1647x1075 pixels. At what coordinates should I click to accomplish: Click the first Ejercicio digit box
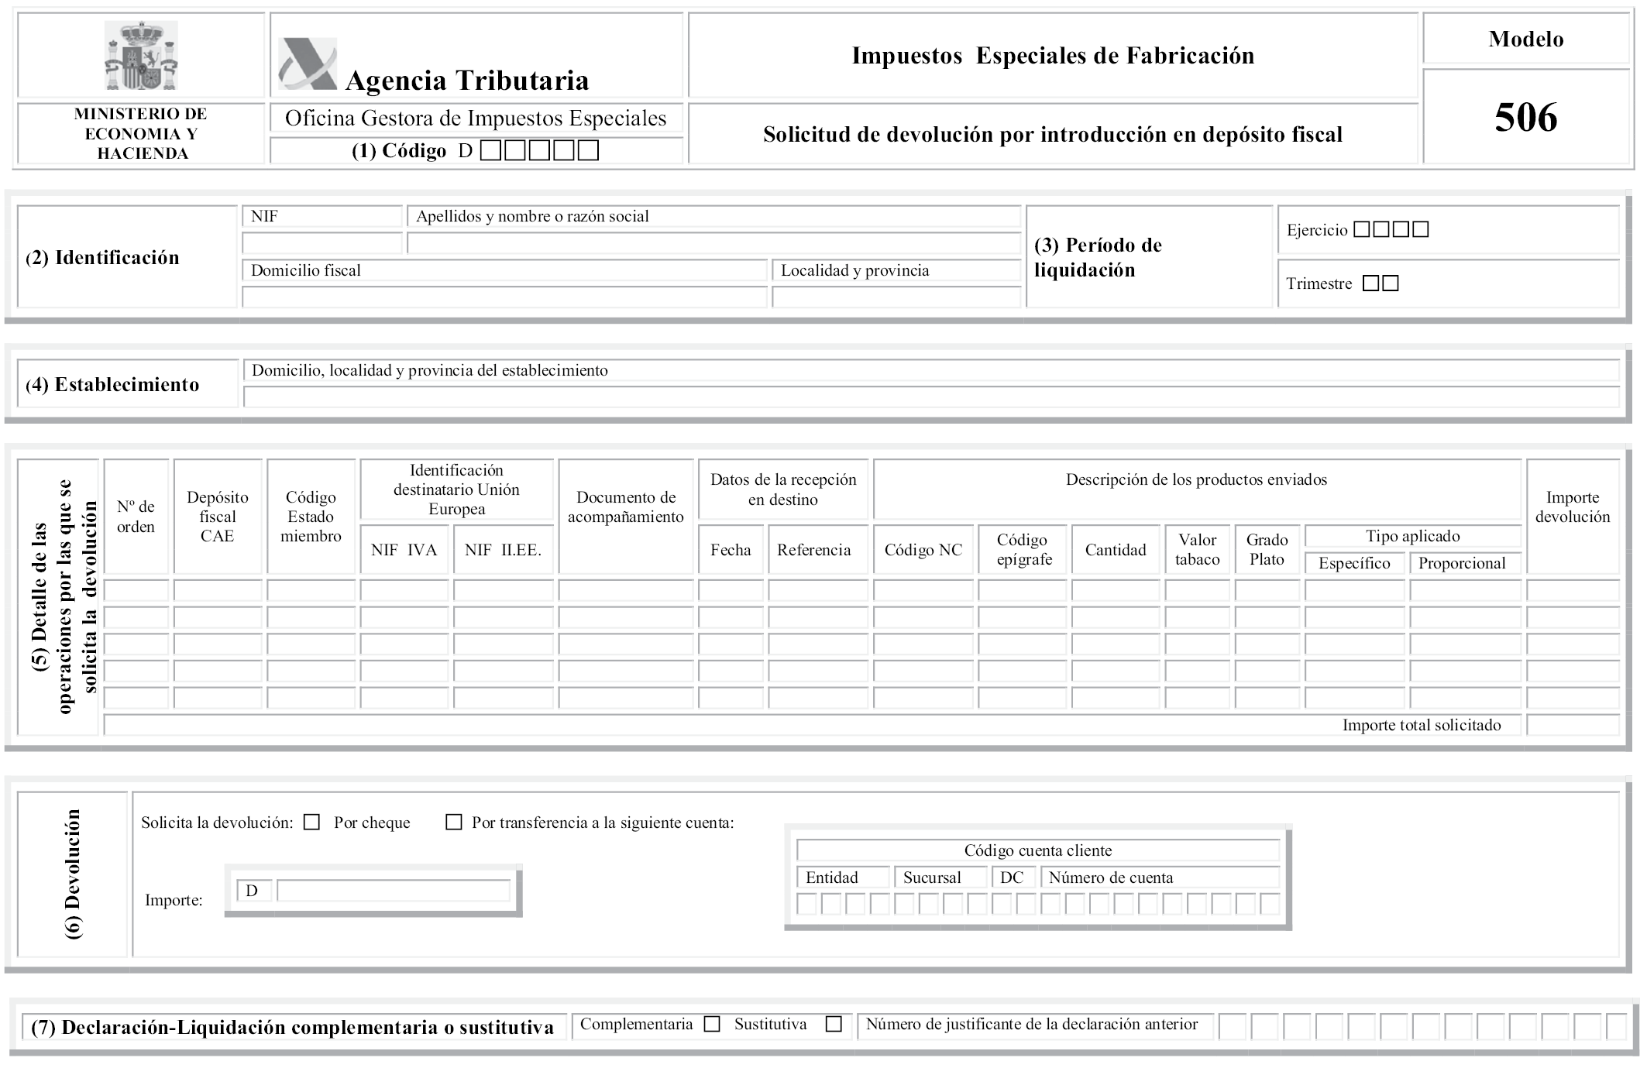[x=1361, y=229]
